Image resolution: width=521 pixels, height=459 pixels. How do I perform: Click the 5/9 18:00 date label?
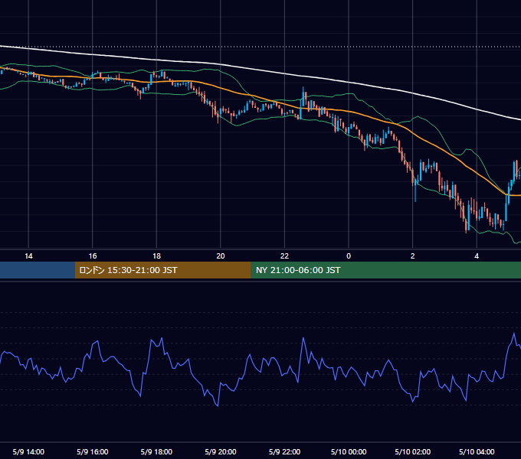point(156,451)
